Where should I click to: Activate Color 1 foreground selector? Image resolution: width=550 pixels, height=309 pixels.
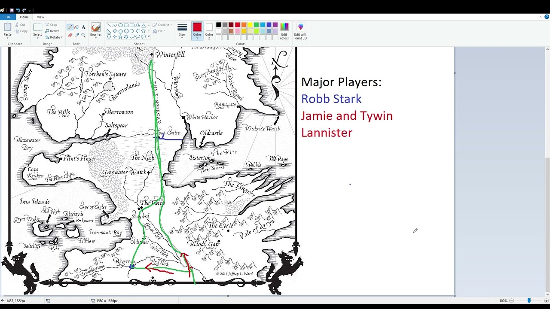coord(197,31)
